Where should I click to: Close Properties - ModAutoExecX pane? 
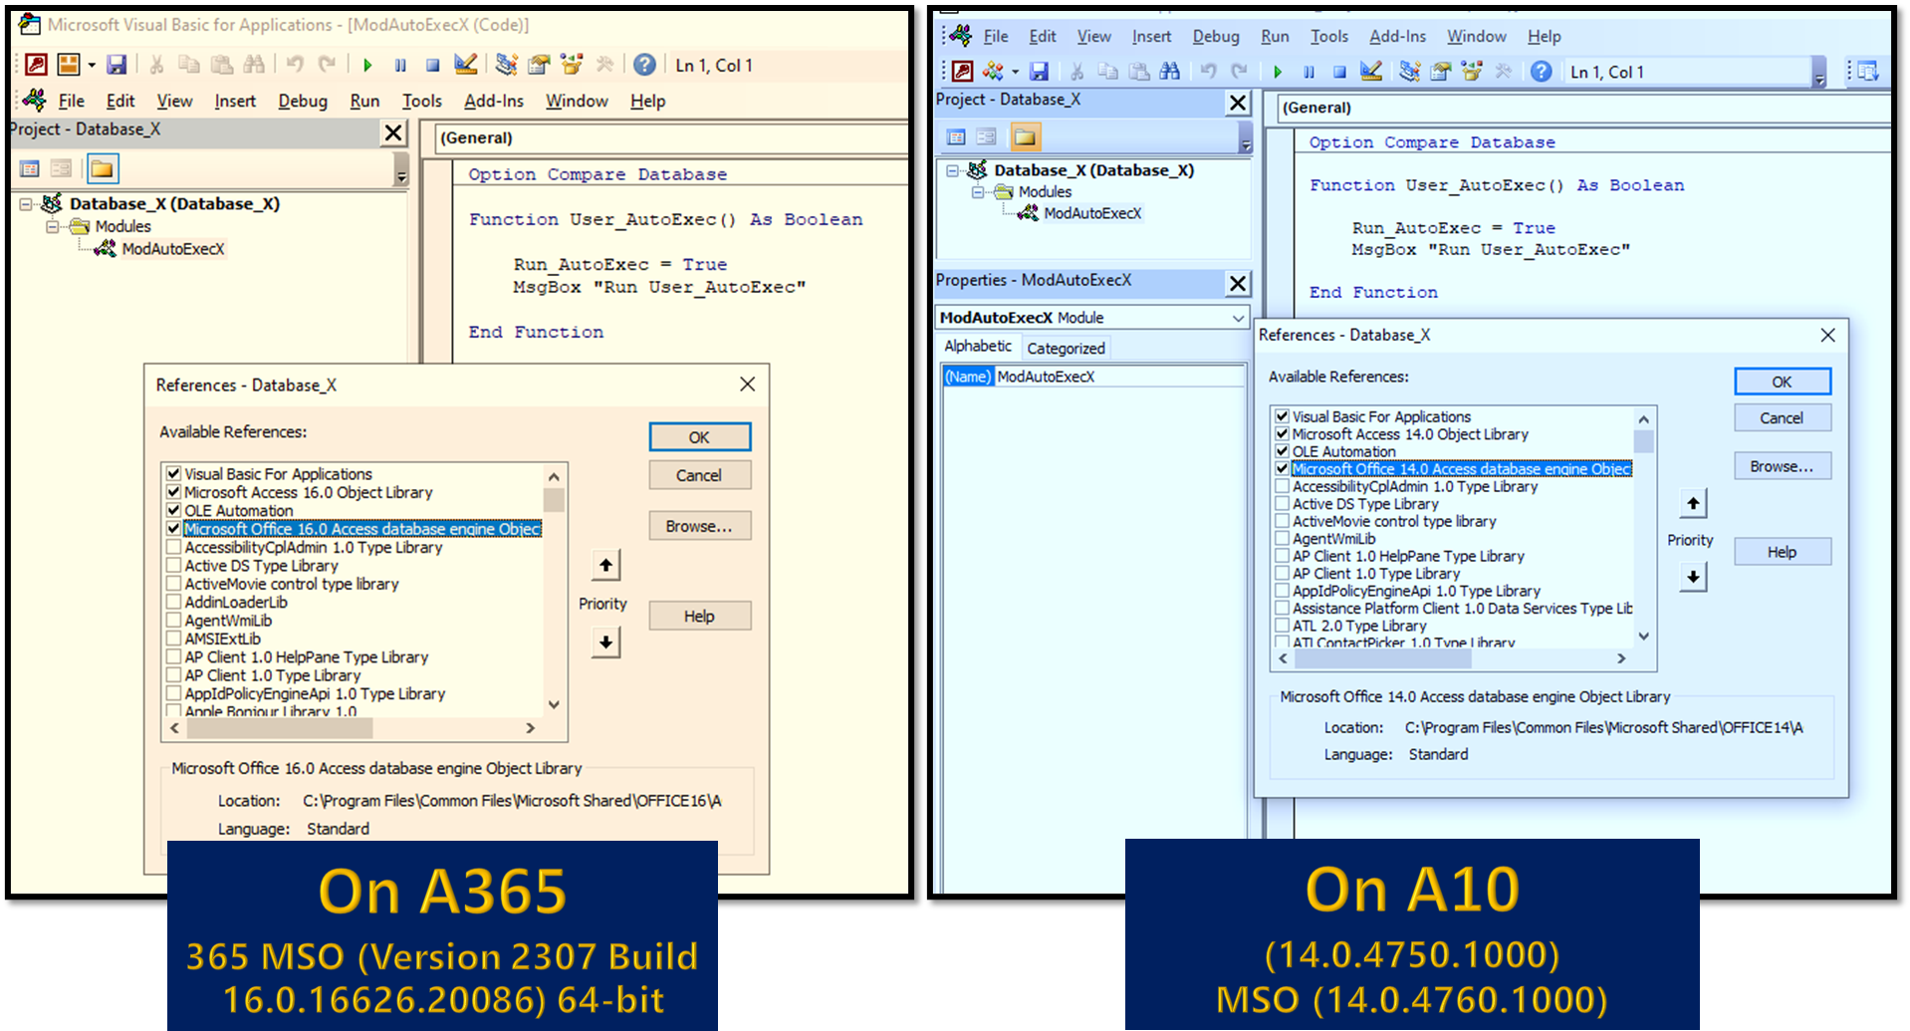[1237, 284]
